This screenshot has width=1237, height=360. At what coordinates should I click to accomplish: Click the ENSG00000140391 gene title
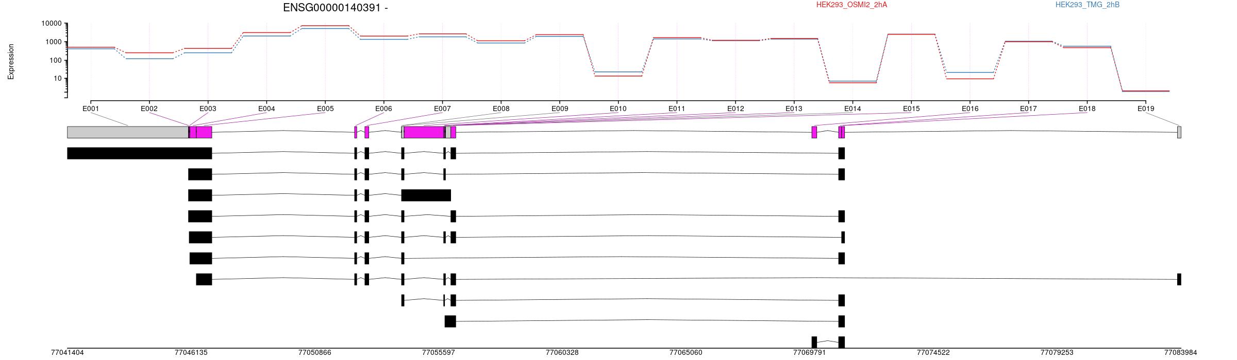click(x=336, y=8)
